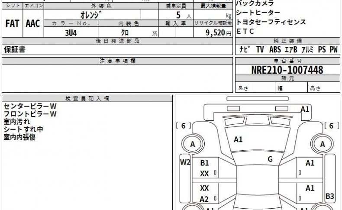Click the ナビ equipment mark
This screenshot has height=210, width=342.
(x=245, y=49)
